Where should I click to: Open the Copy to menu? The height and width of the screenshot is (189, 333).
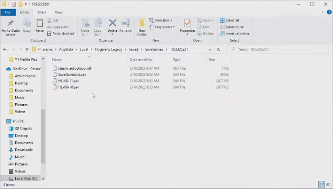(98, 27)
